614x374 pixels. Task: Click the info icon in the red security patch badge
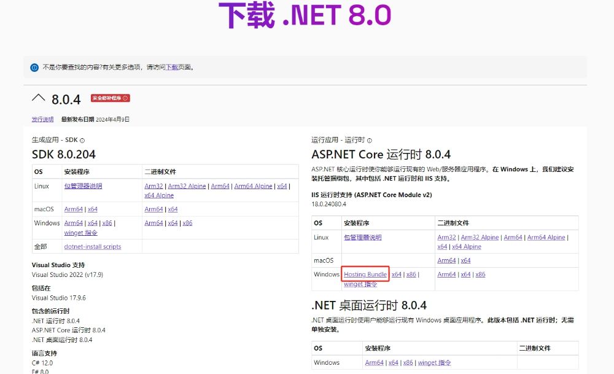pyautogui.click(x=125, y=98)
